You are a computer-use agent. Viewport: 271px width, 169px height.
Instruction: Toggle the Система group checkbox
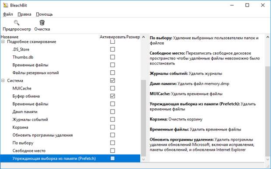coord(112,80)
